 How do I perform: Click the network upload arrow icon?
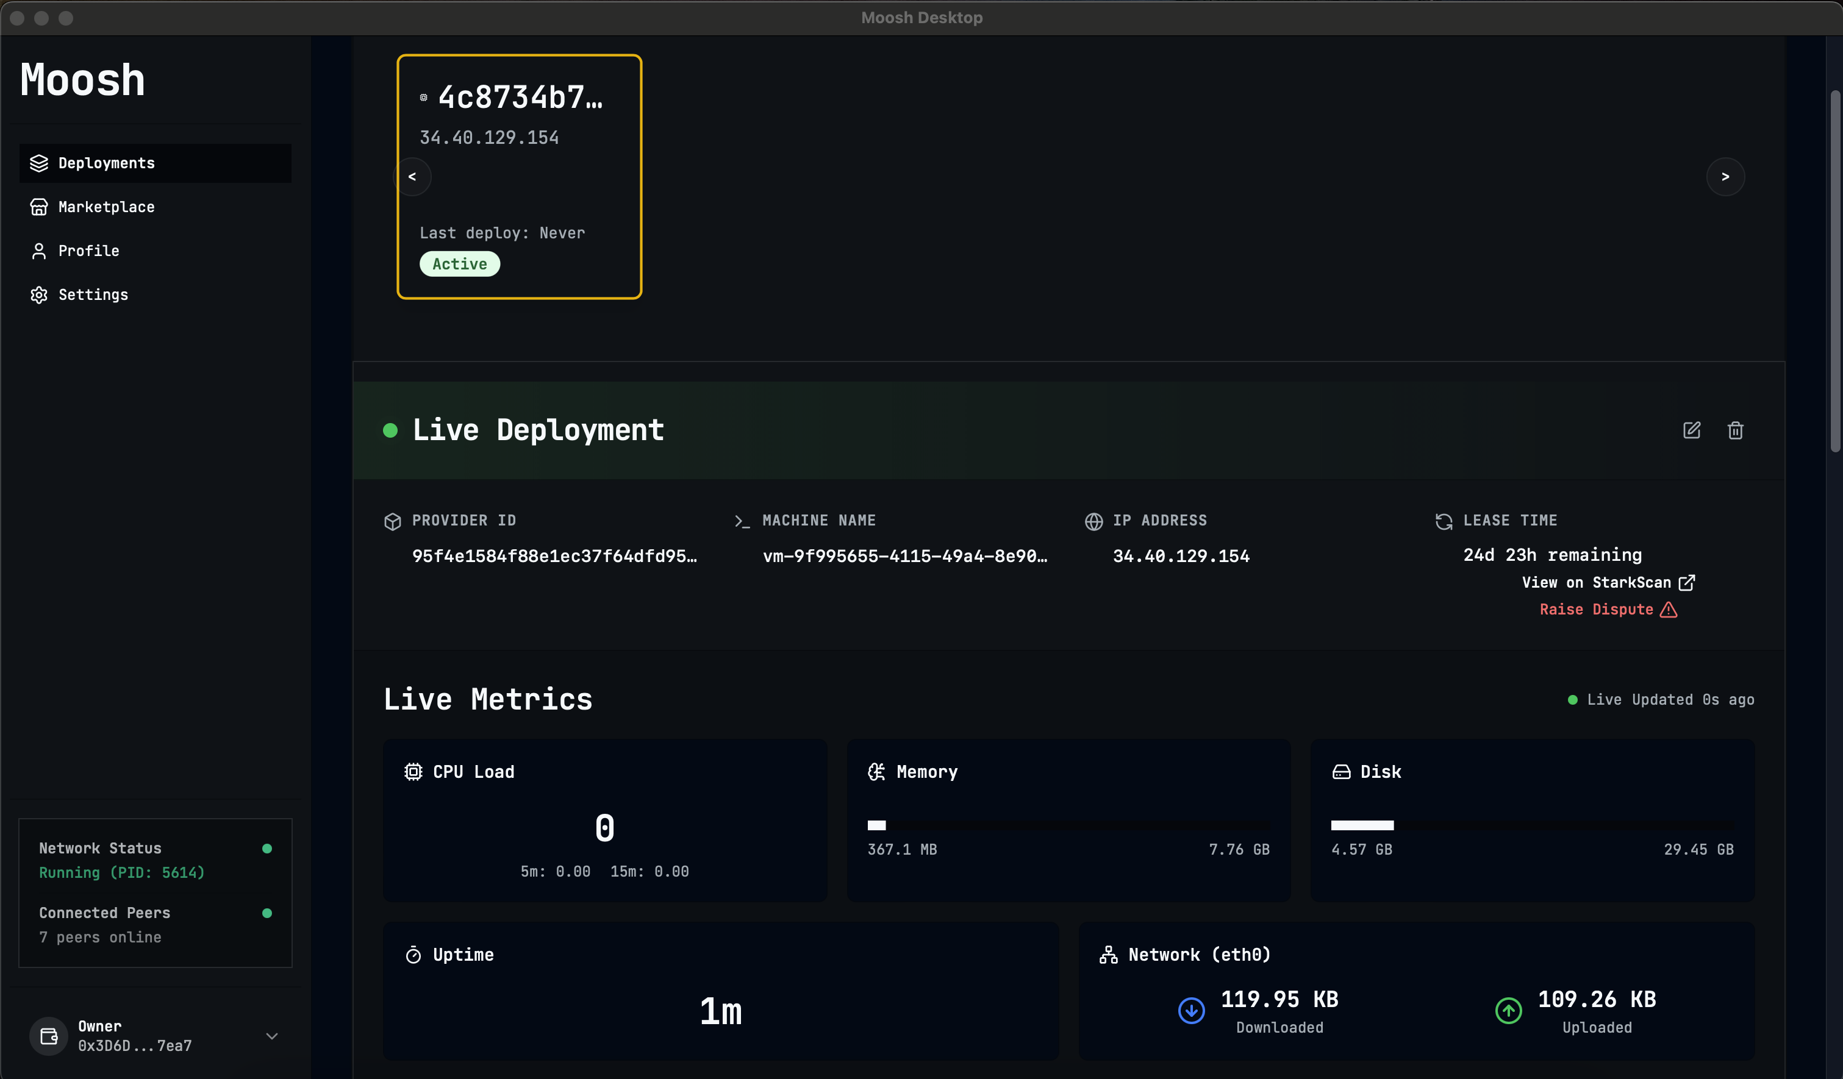(x=1508, y=1011)
